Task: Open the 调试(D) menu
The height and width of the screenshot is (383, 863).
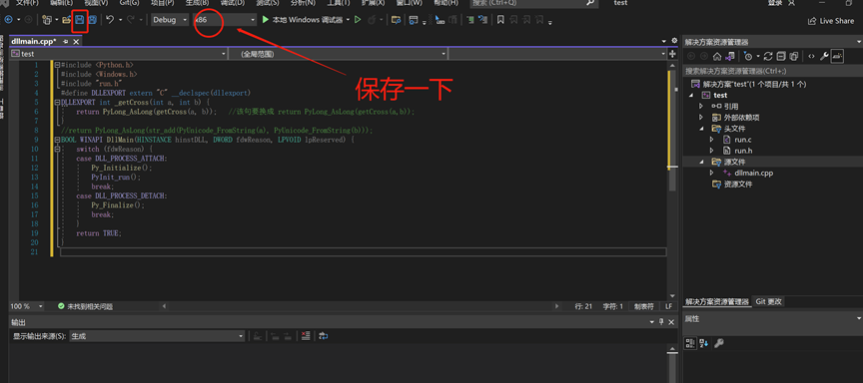Action: point(233,3)
